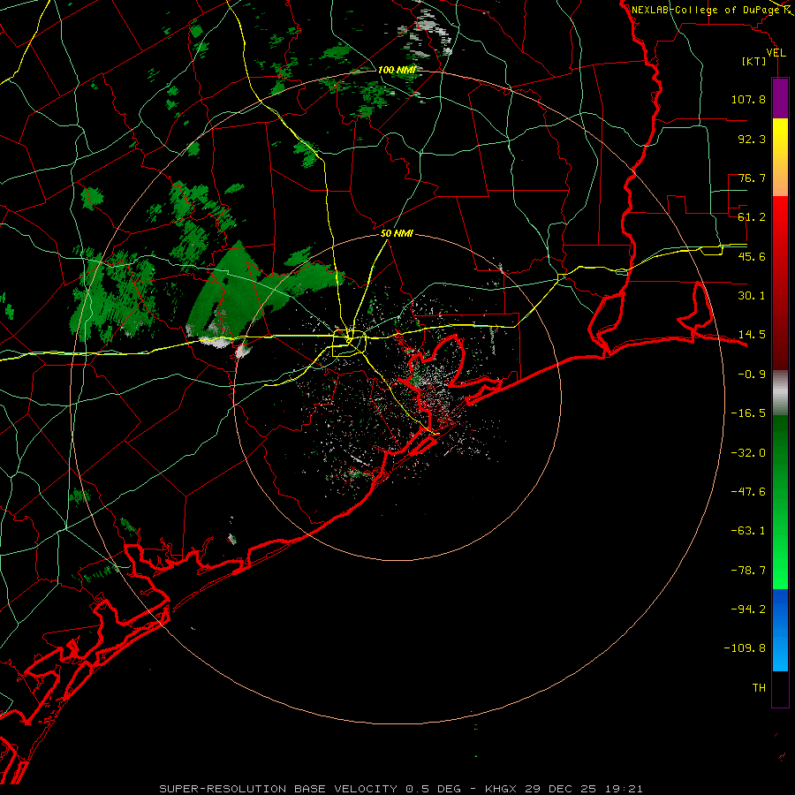Click the -94.2 value on velocity scale
Image resolution: width=795 pixels, height=795 pixels.
[748, 609]
